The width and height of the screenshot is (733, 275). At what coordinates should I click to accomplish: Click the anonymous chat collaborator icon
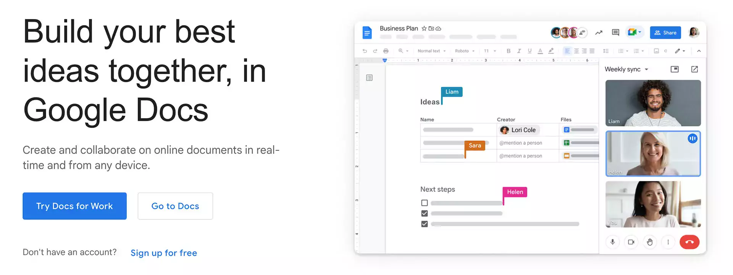click(582, 33)
